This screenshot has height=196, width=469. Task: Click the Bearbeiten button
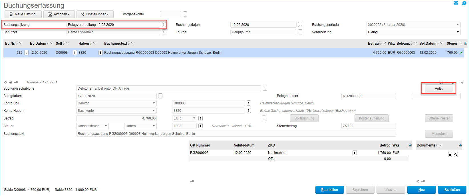[329, 190]
